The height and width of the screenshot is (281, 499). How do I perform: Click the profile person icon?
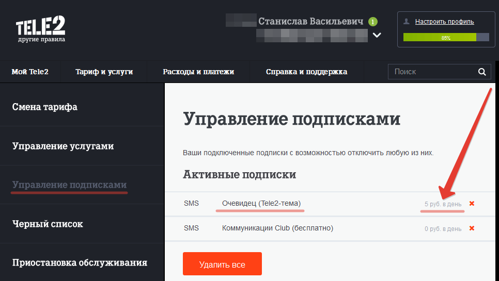[407, 22]
